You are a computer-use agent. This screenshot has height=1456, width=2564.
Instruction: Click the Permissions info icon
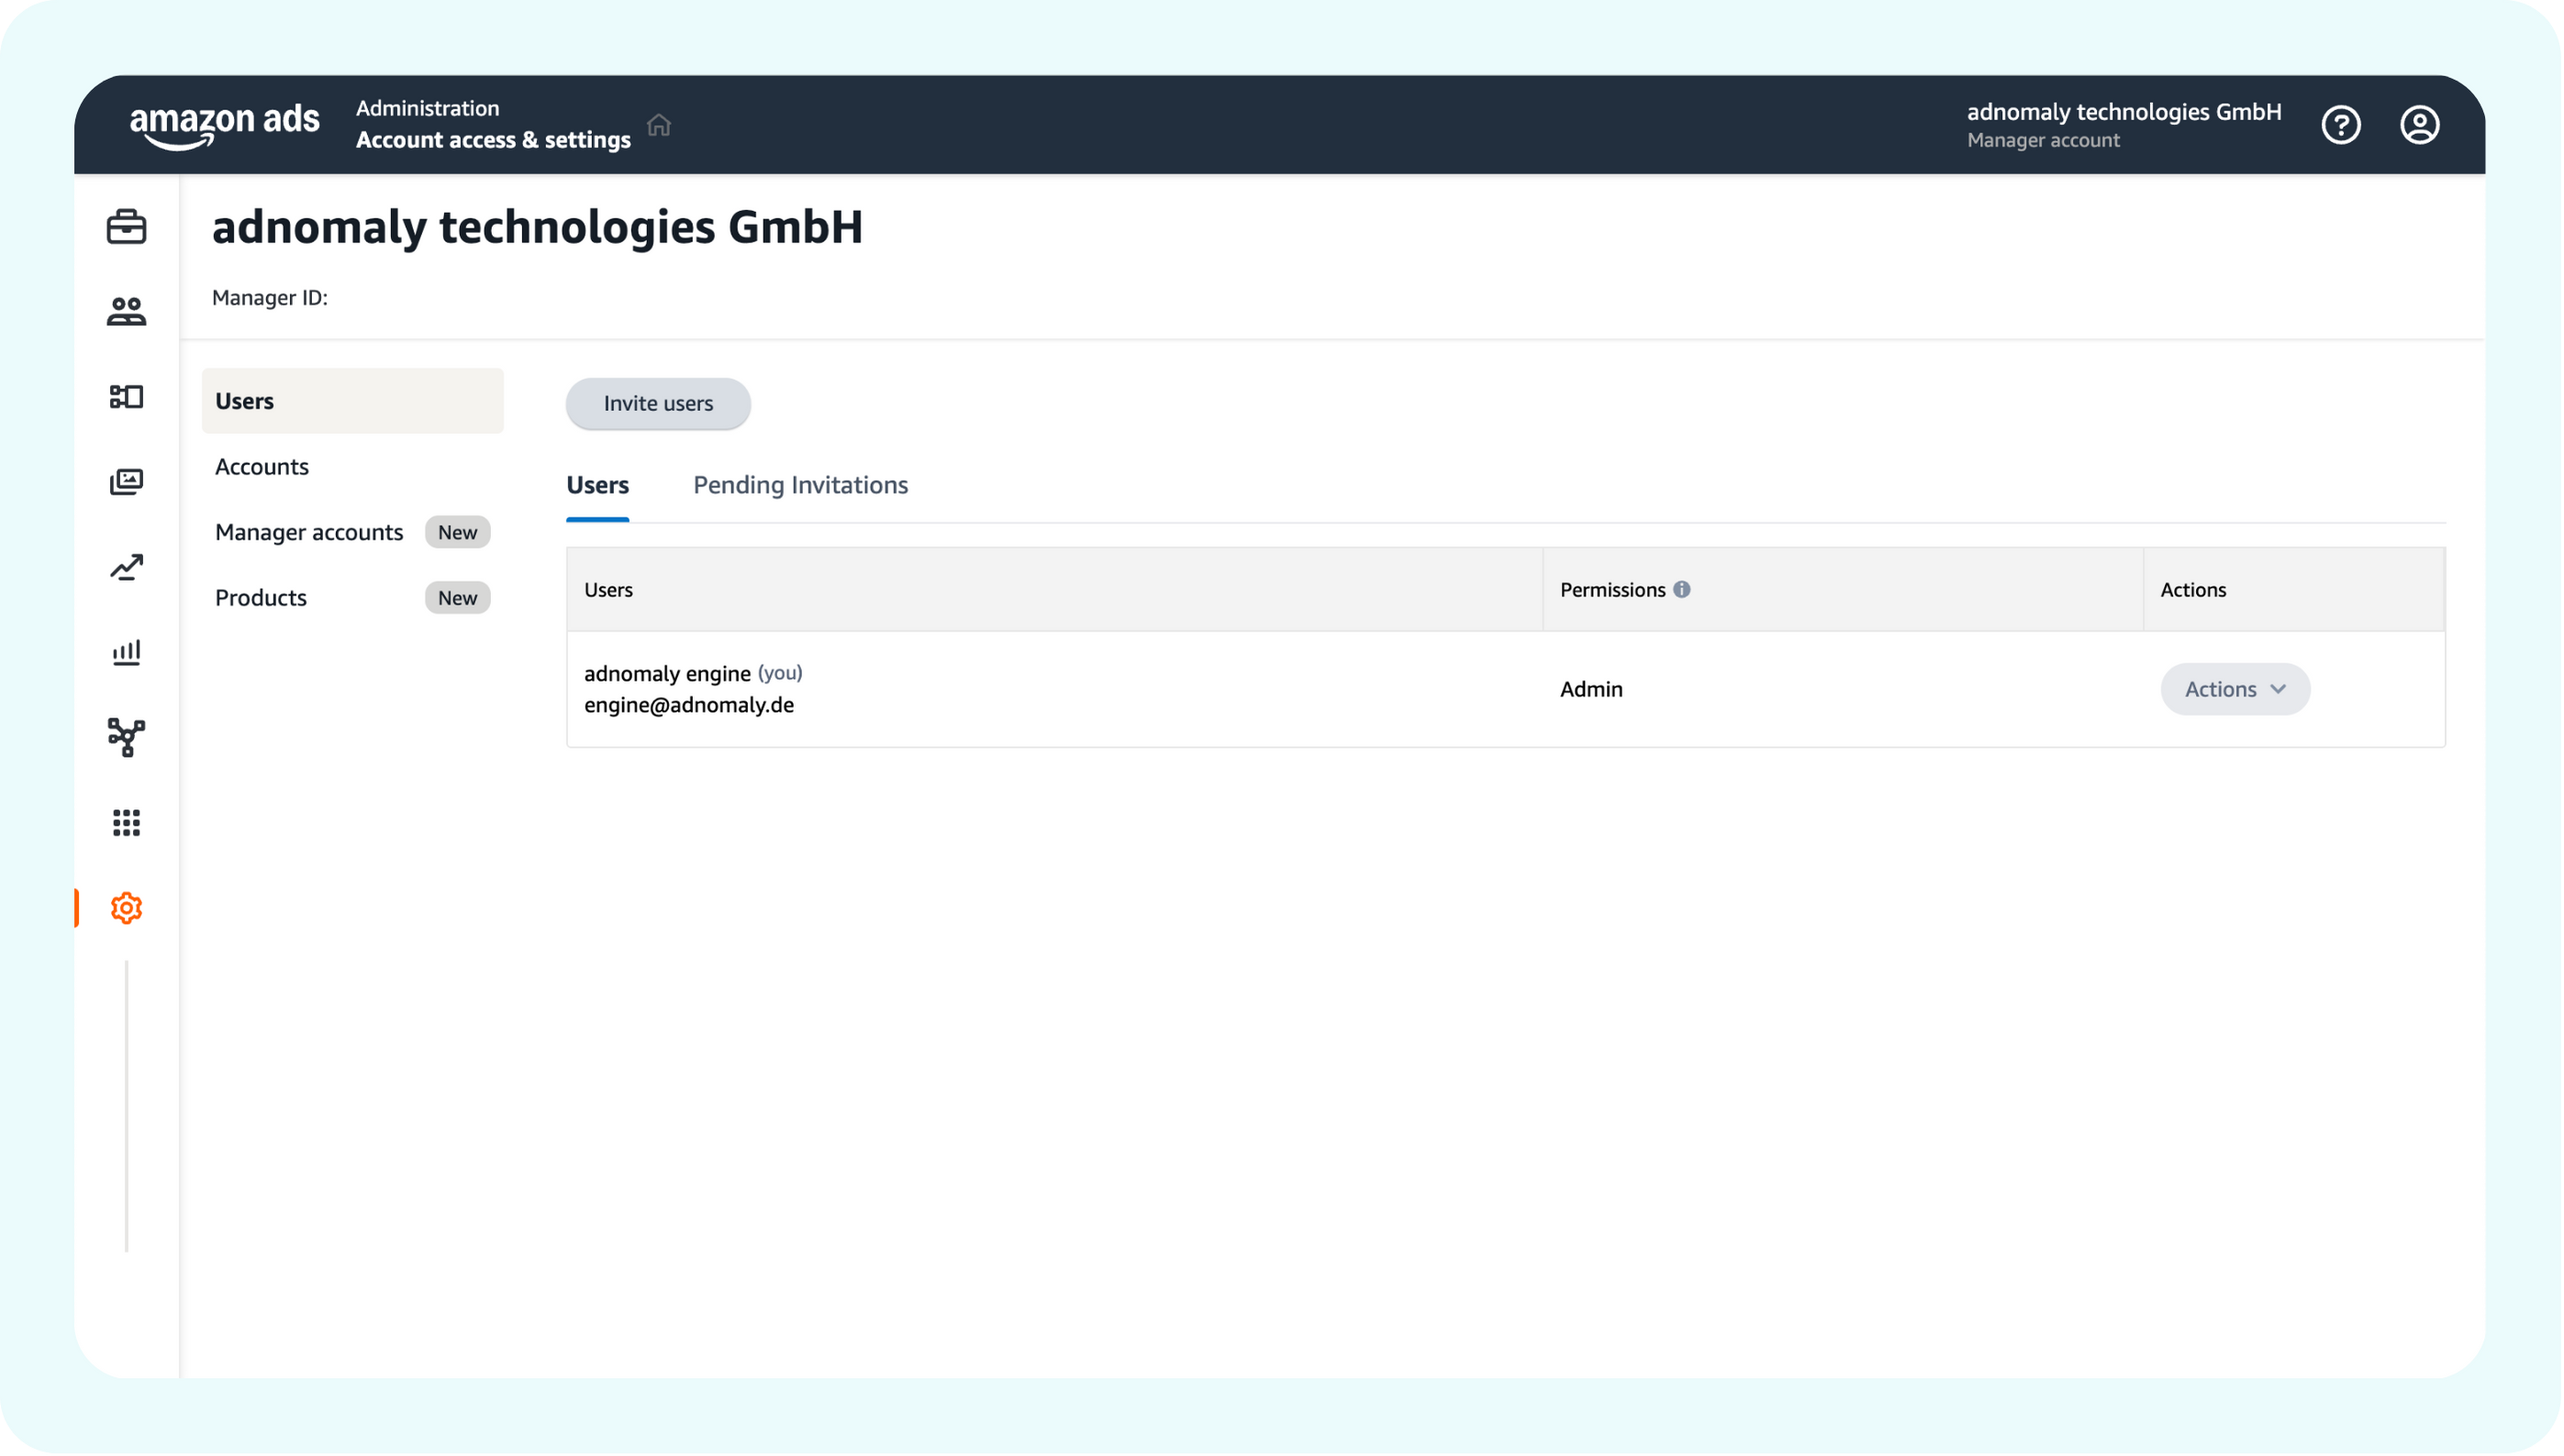1682,590
